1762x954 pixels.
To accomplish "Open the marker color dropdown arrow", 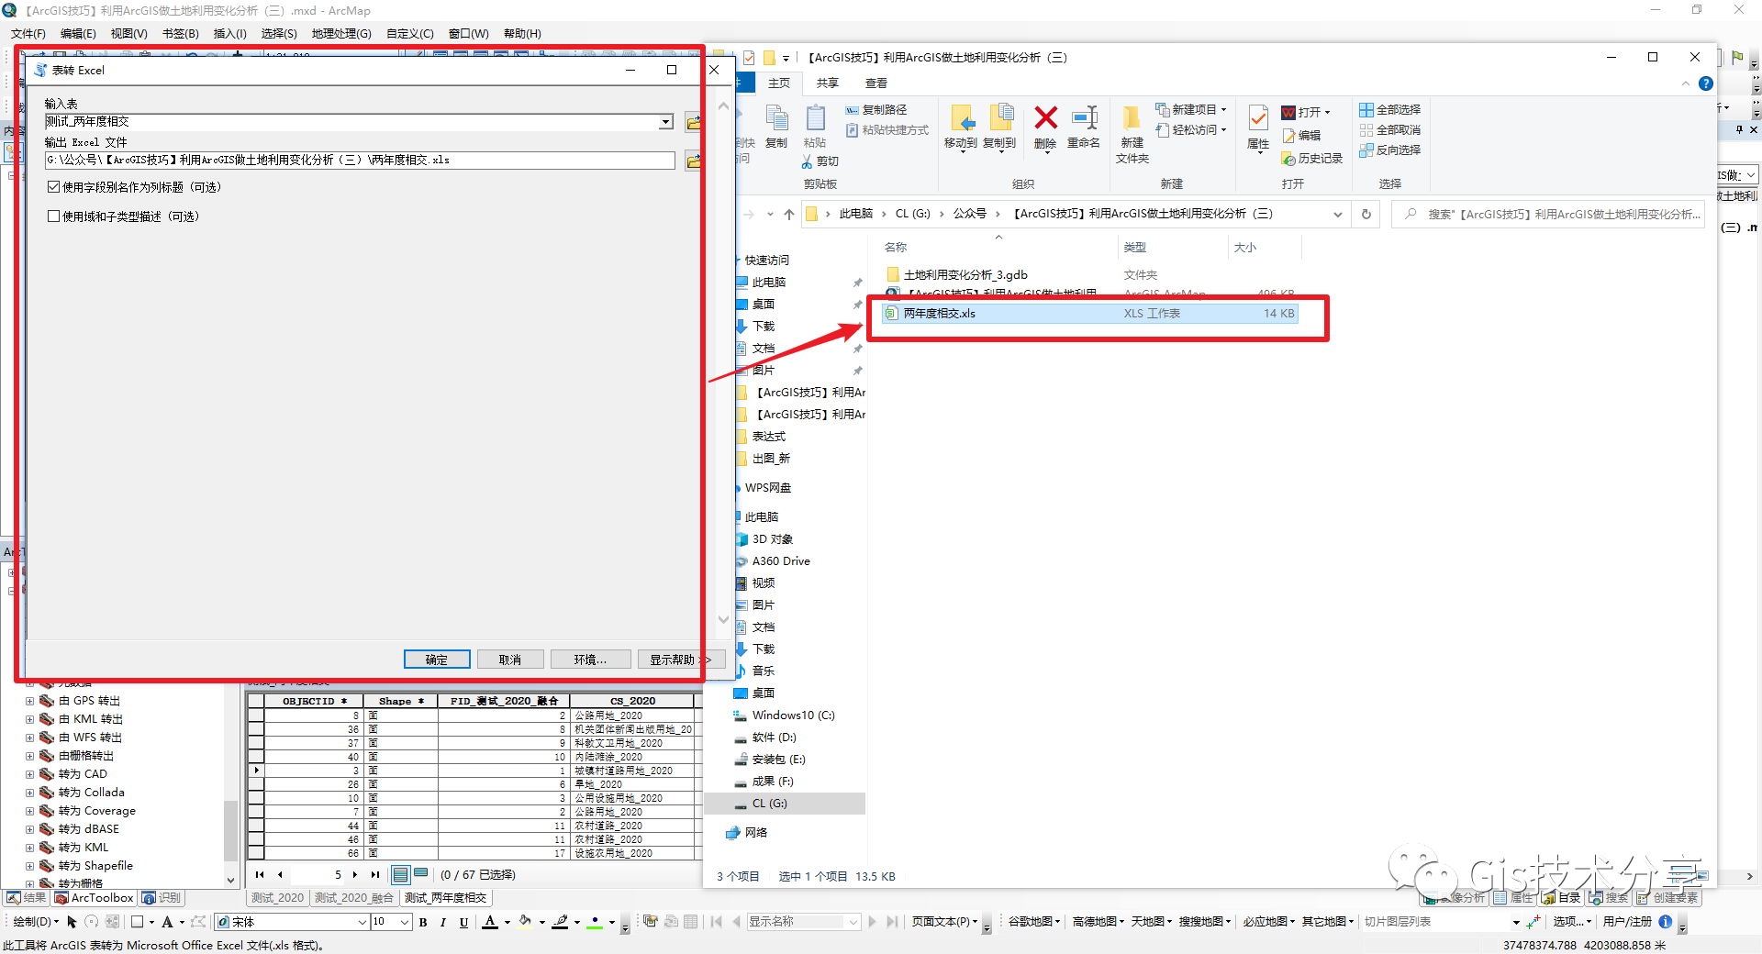I will 611,922.
